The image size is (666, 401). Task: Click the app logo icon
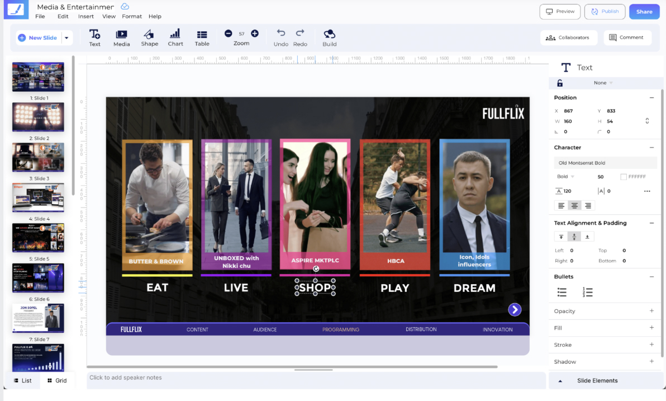16,10
